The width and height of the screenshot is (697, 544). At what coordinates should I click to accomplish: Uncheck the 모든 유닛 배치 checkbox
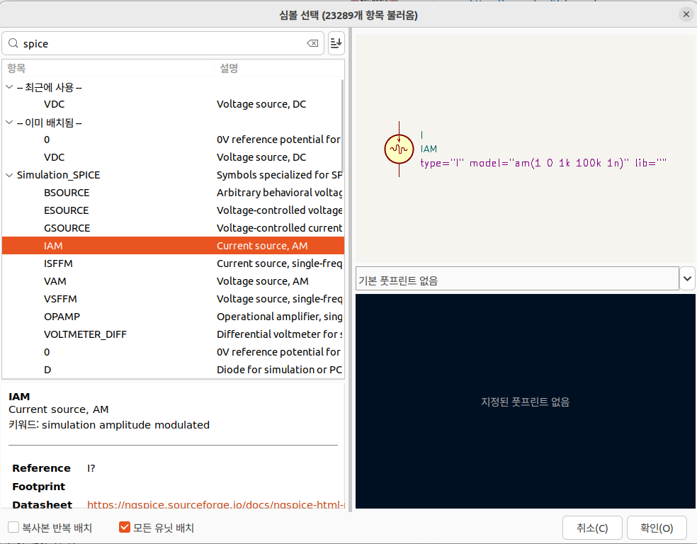click(125, 528)
